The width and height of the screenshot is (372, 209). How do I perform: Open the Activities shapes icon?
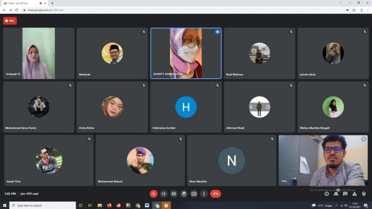tap(354, 194)
